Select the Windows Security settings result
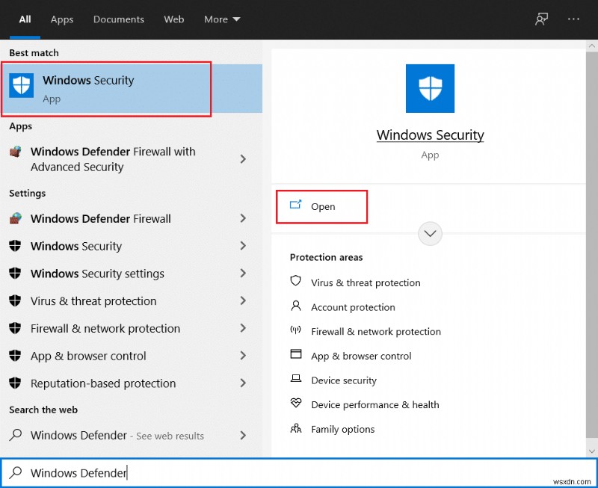 pos(97,274)
